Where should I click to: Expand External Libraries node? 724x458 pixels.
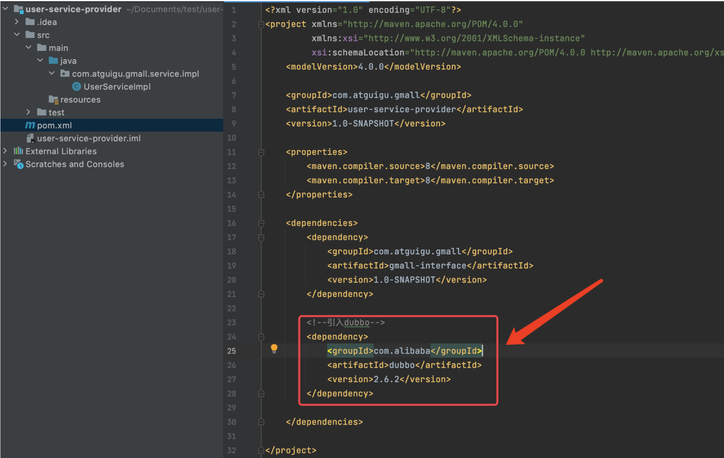[5, 151]
